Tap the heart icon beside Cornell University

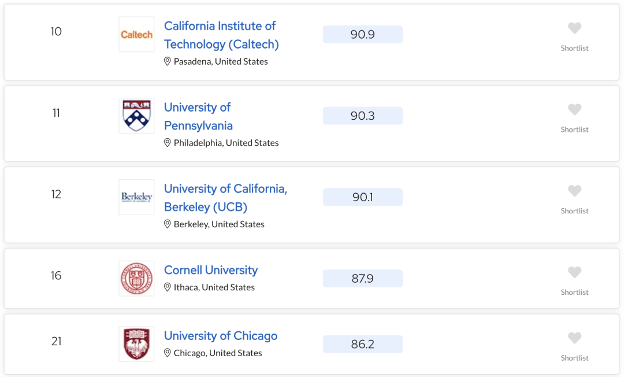click(x=574, y=272)
